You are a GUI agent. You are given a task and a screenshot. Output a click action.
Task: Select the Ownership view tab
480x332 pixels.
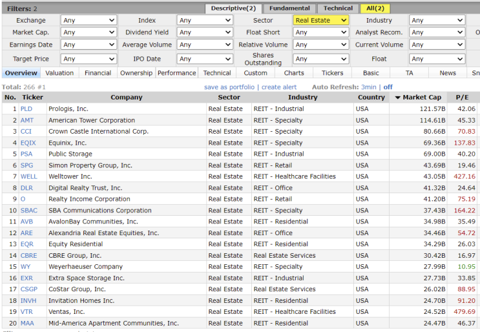[136, 73]
